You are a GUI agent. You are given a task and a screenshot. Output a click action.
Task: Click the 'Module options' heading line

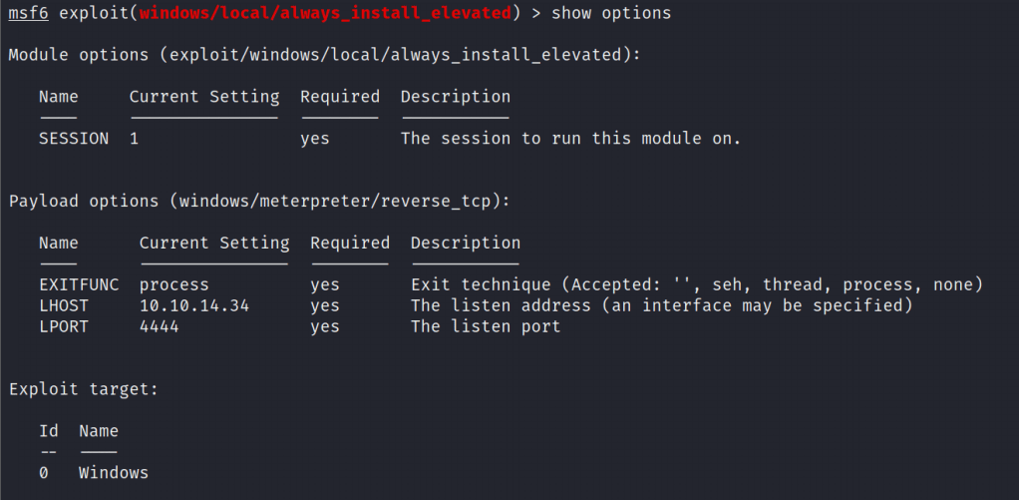click(319, 55)
